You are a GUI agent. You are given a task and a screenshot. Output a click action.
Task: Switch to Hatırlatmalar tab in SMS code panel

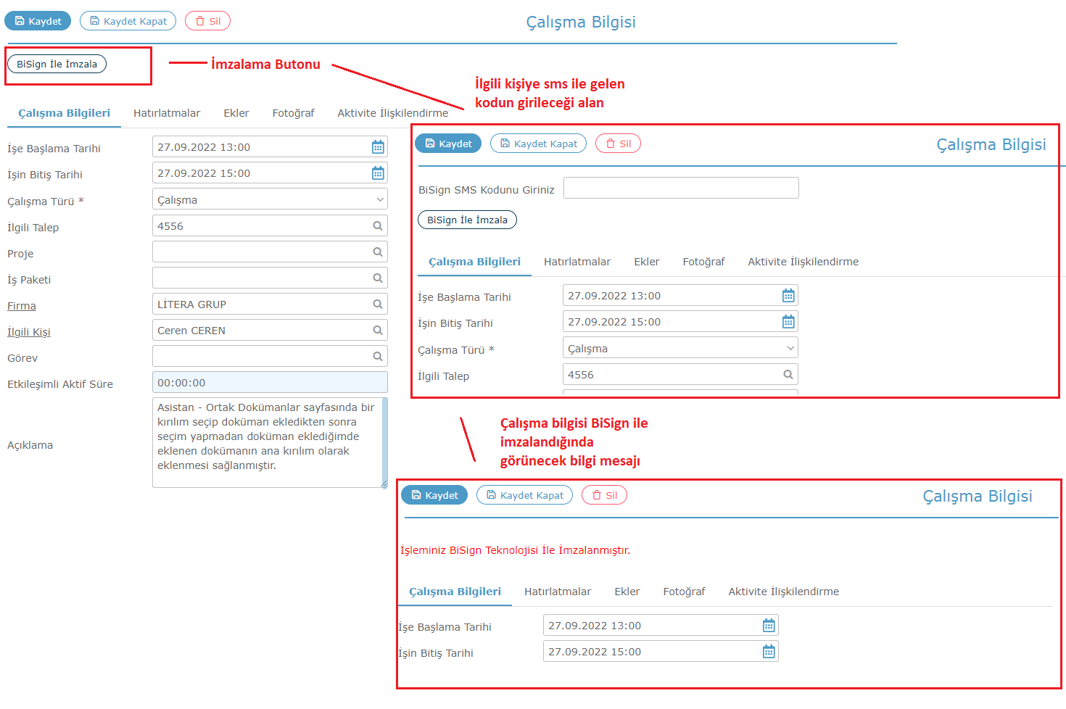(577, 262)
